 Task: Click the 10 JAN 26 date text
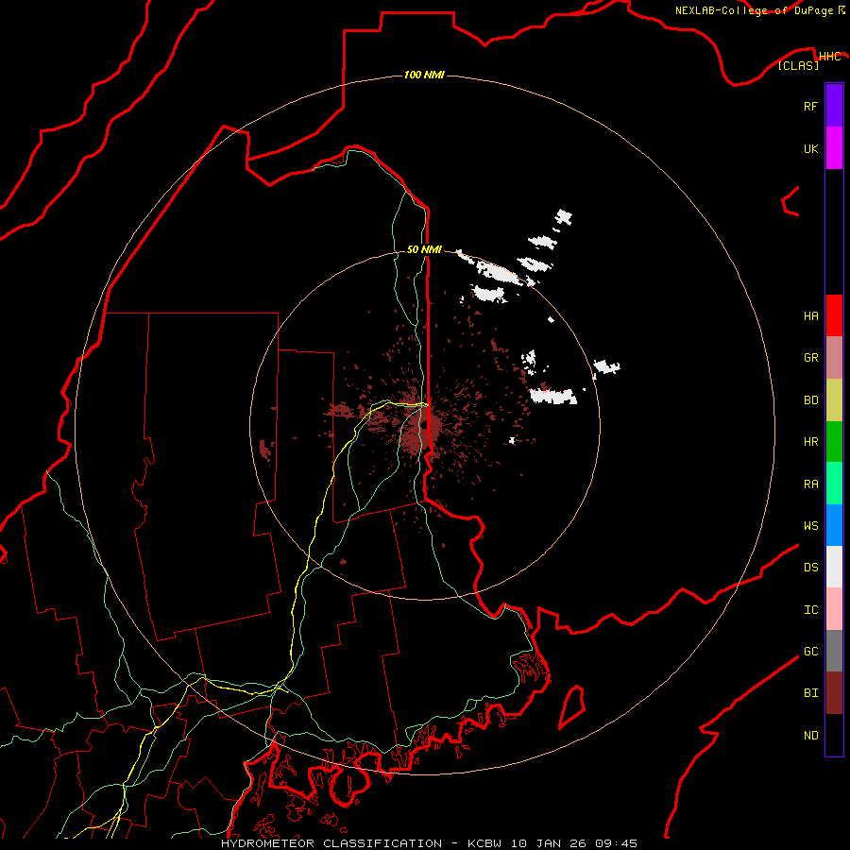pyautogui.click(x=549, y=843)
